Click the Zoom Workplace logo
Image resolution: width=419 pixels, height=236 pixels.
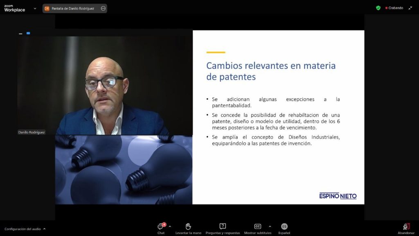click(x=14, y=8)
